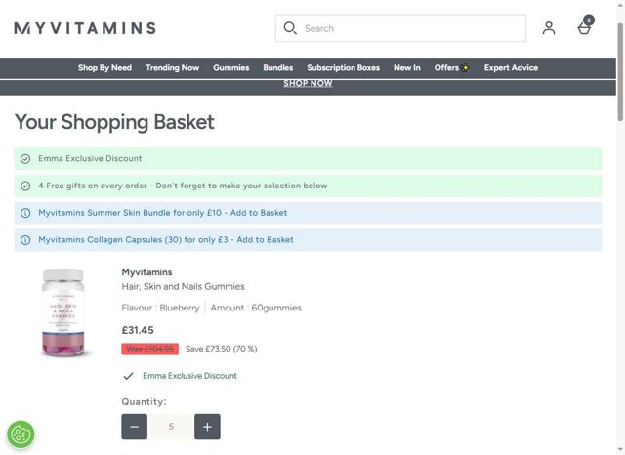Open the Expert Advice menu
Screen dimensions: 625x455
click(511, 68)
